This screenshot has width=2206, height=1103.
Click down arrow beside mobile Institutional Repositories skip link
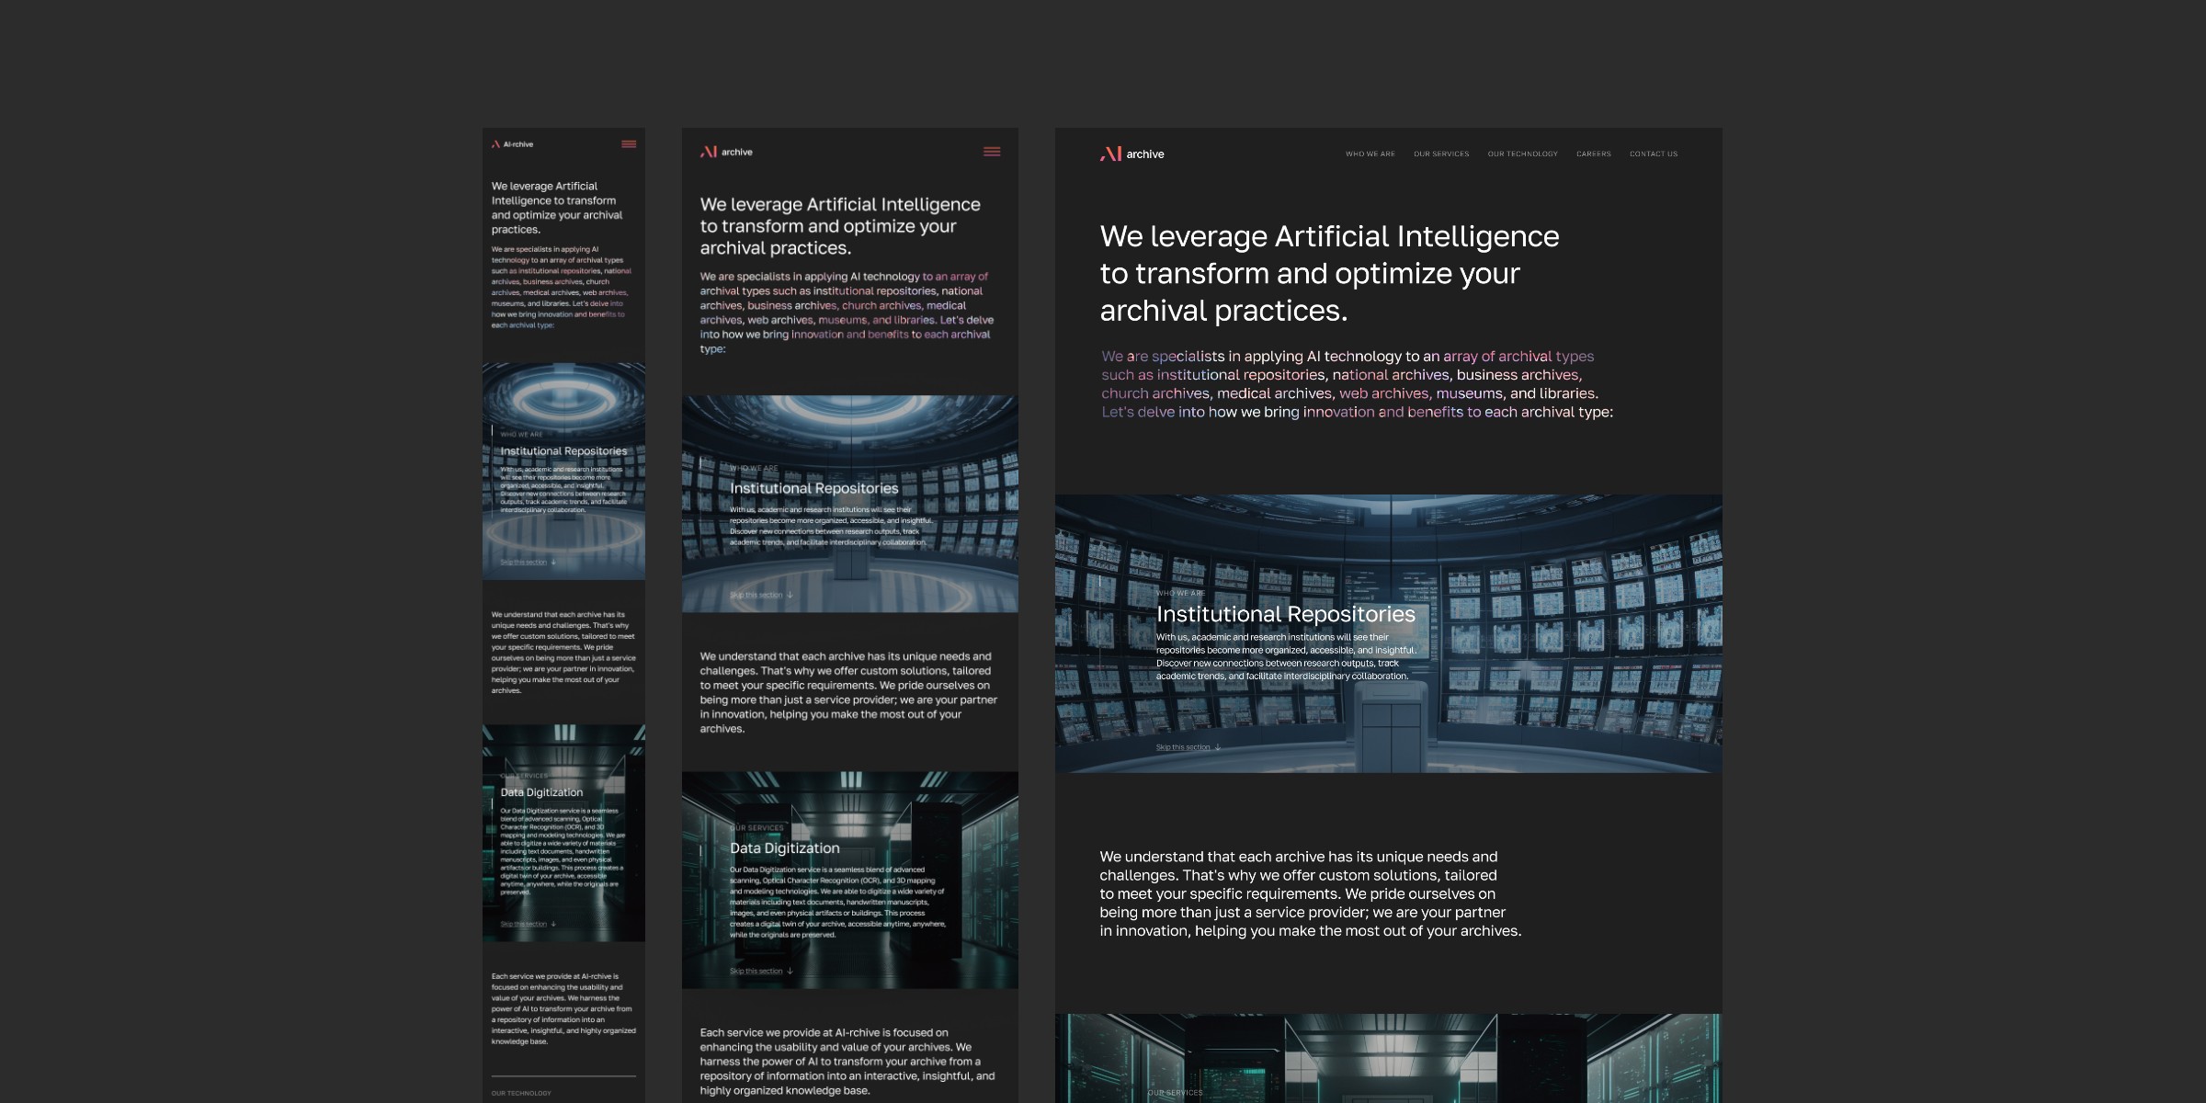pyautogui.click(x=553, y=562)
